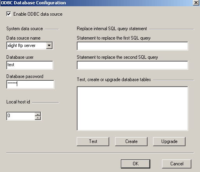
Task: Click the Statement to replace the first SQL query label
Action: pyautogui.click(x=114, y=38)
